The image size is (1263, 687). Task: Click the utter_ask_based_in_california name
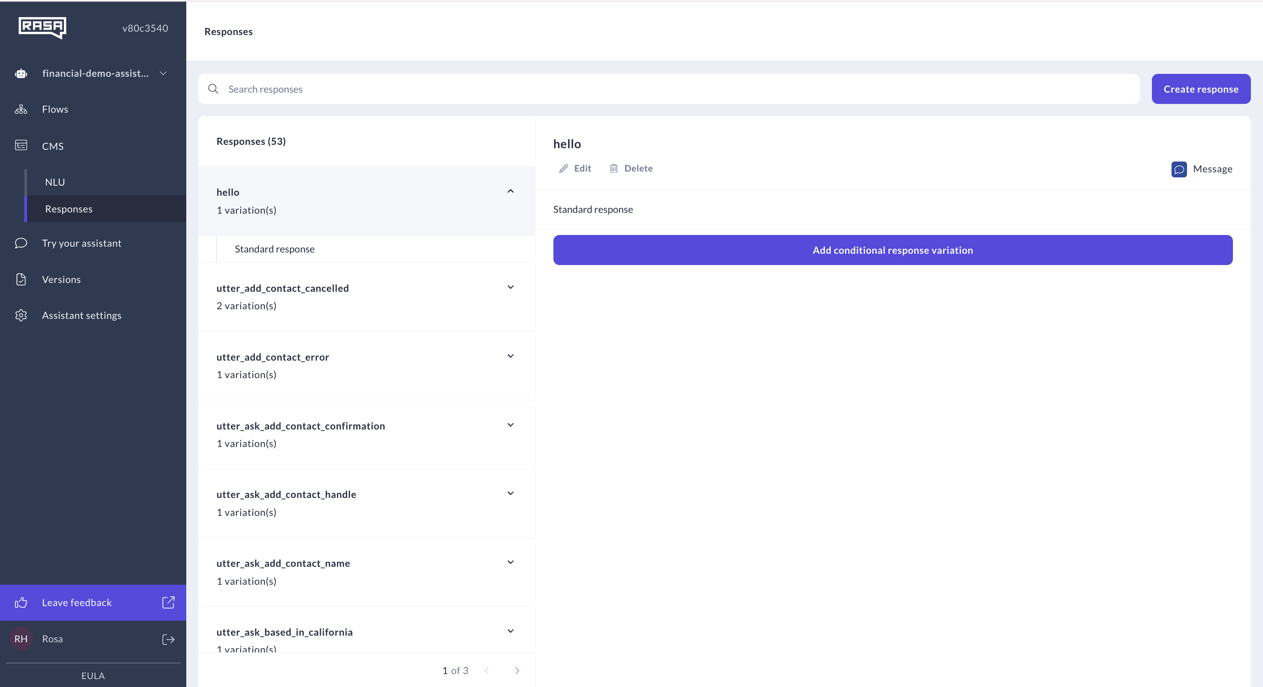pyautogui.click(x=284, y=633)
